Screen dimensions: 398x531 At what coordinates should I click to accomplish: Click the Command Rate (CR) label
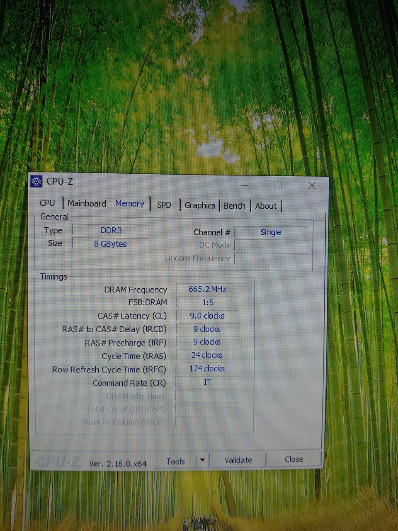129,383
